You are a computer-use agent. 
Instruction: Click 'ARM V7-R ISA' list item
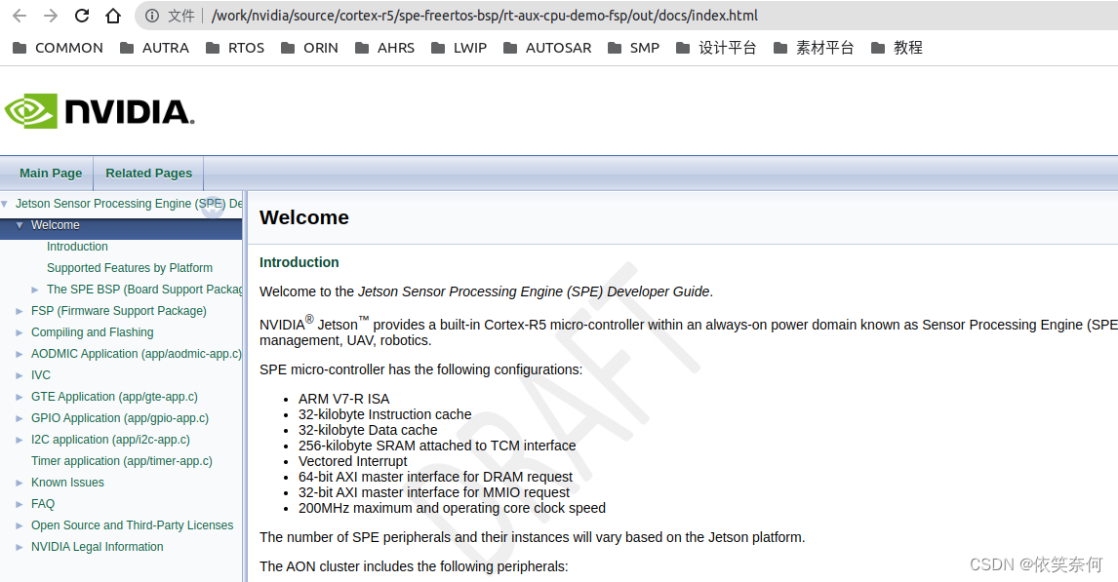[343, 399]
